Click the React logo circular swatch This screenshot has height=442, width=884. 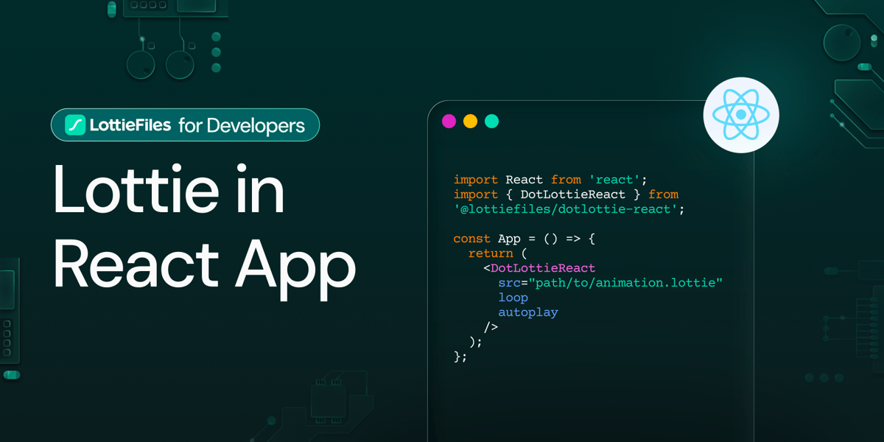click(741, 115)
